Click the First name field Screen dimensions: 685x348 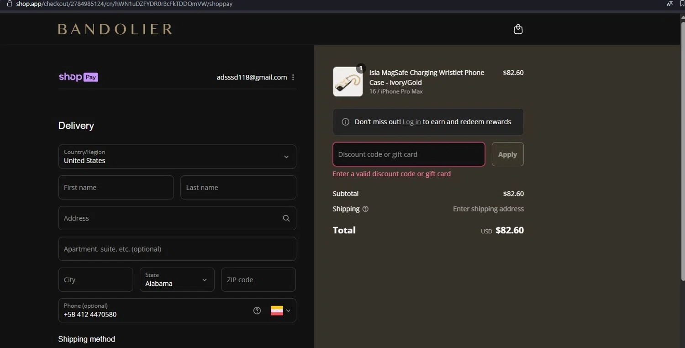(116, 187)
